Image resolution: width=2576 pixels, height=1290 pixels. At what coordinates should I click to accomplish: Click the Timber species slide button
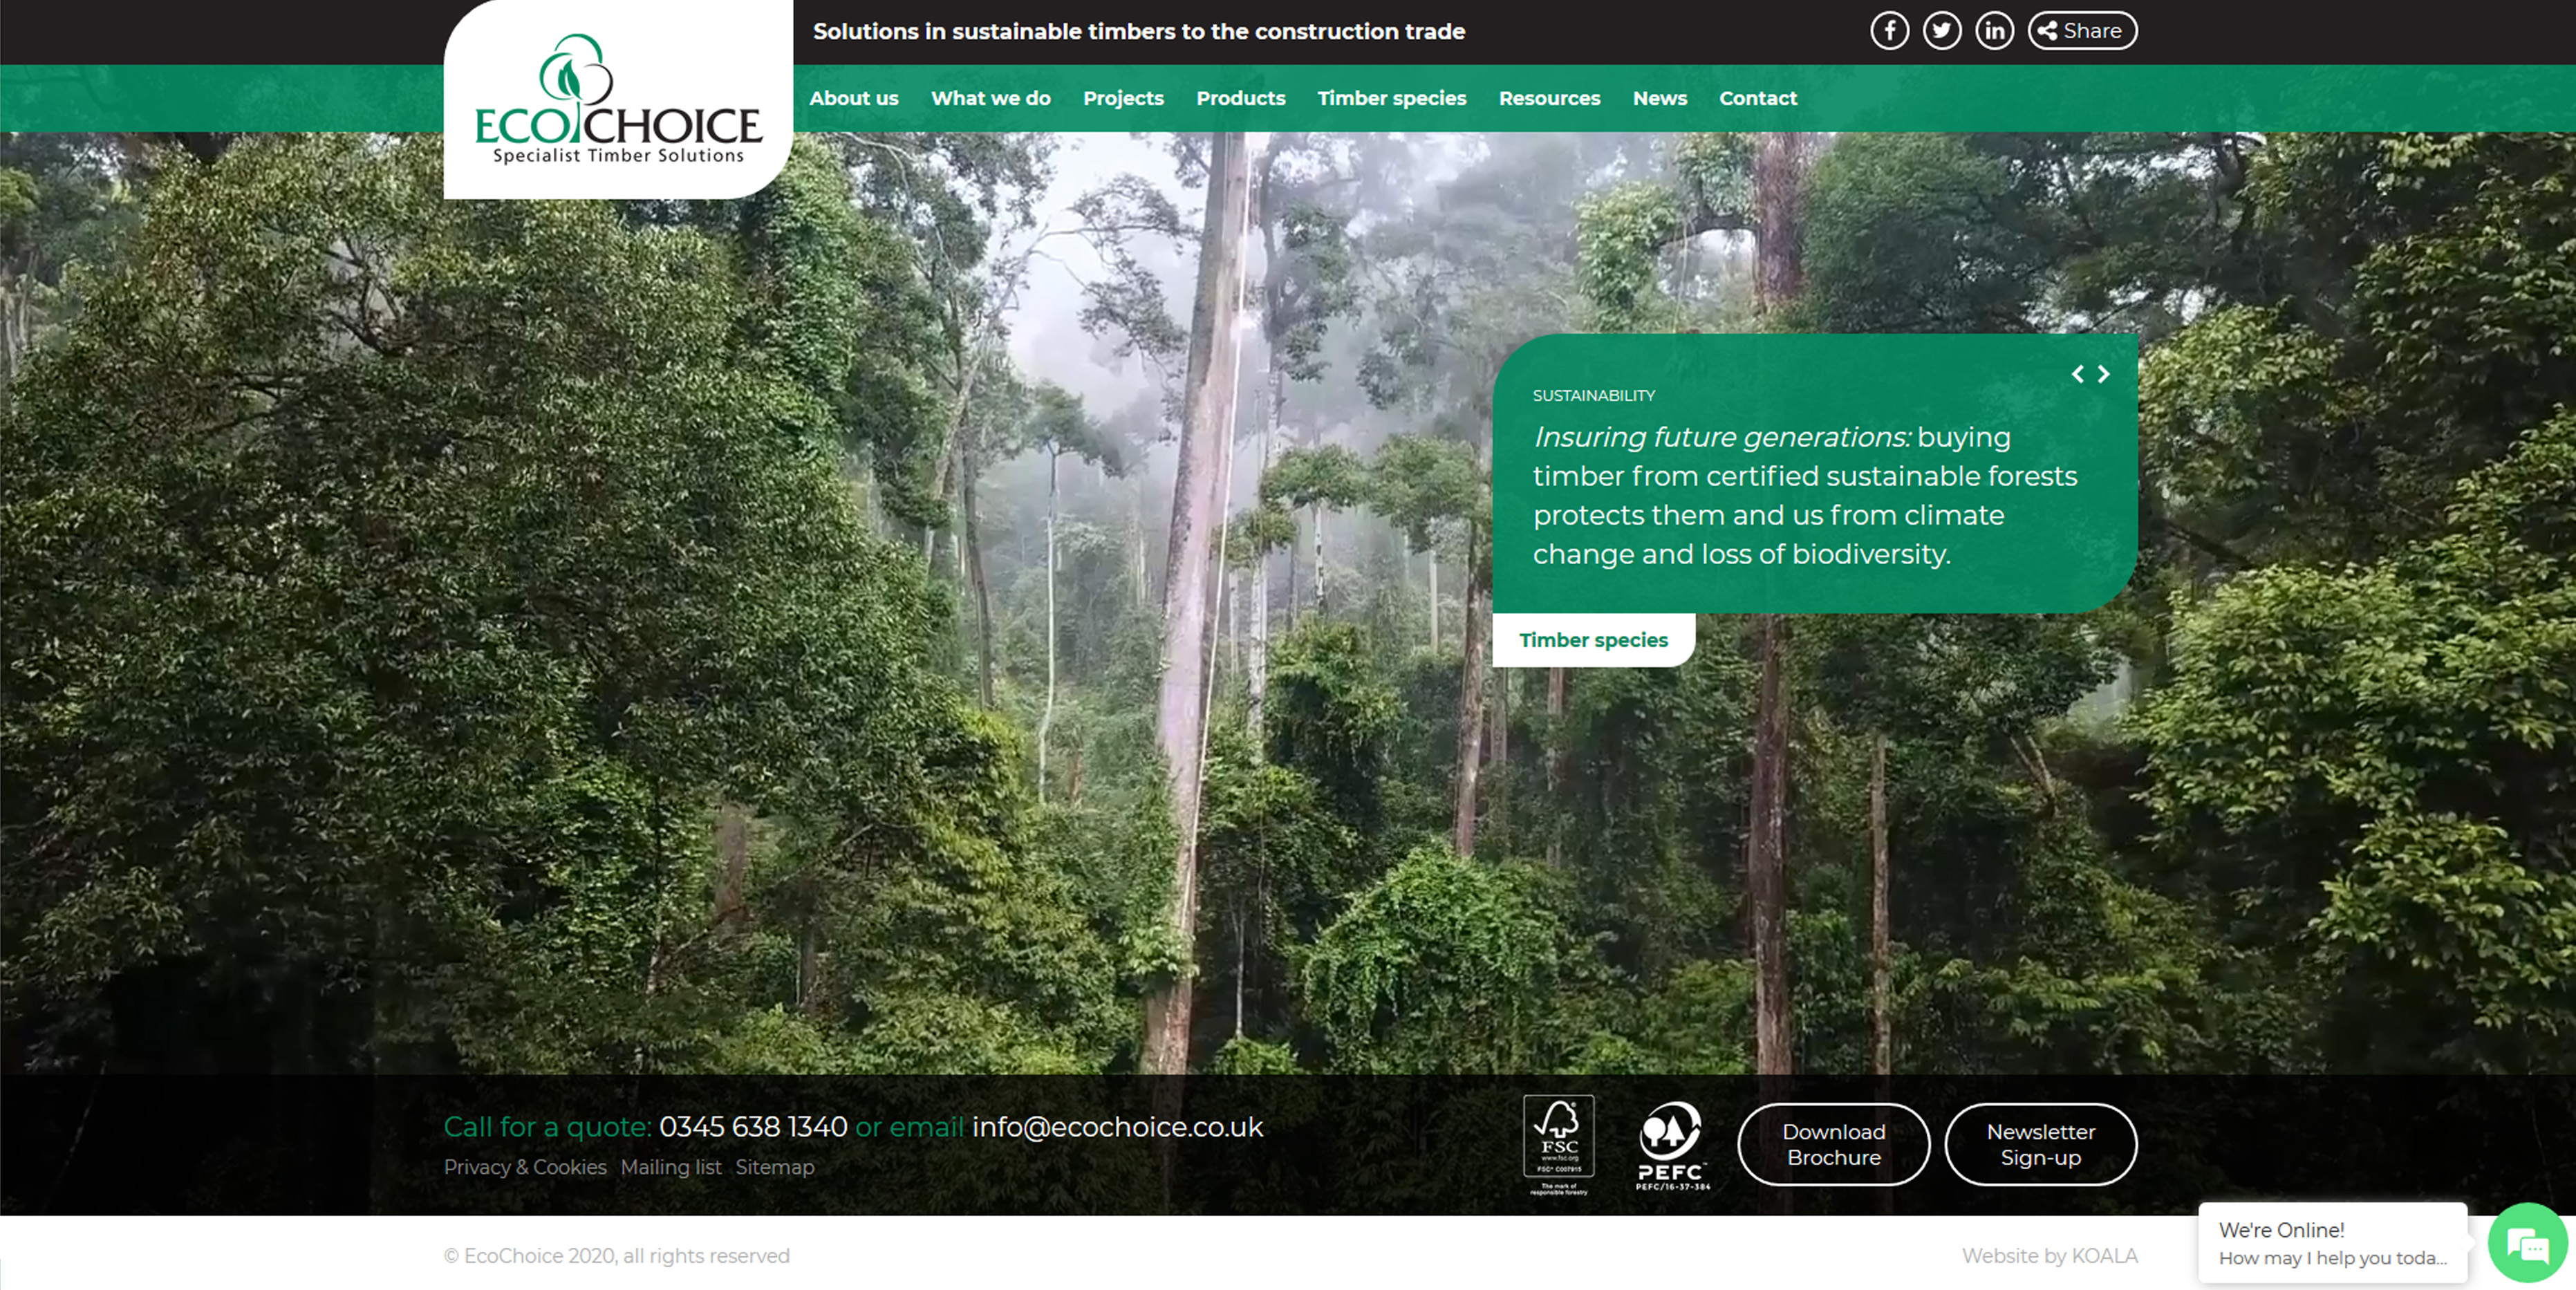1593,640
